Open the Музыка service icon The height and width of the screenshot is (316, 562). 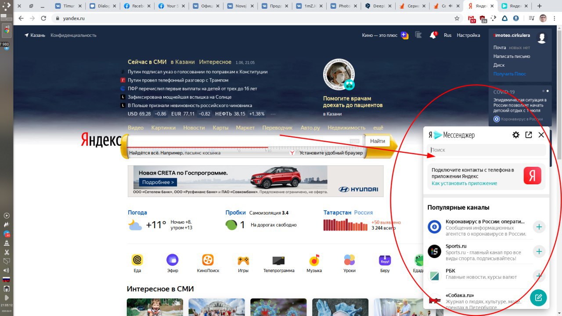point(314,260)
